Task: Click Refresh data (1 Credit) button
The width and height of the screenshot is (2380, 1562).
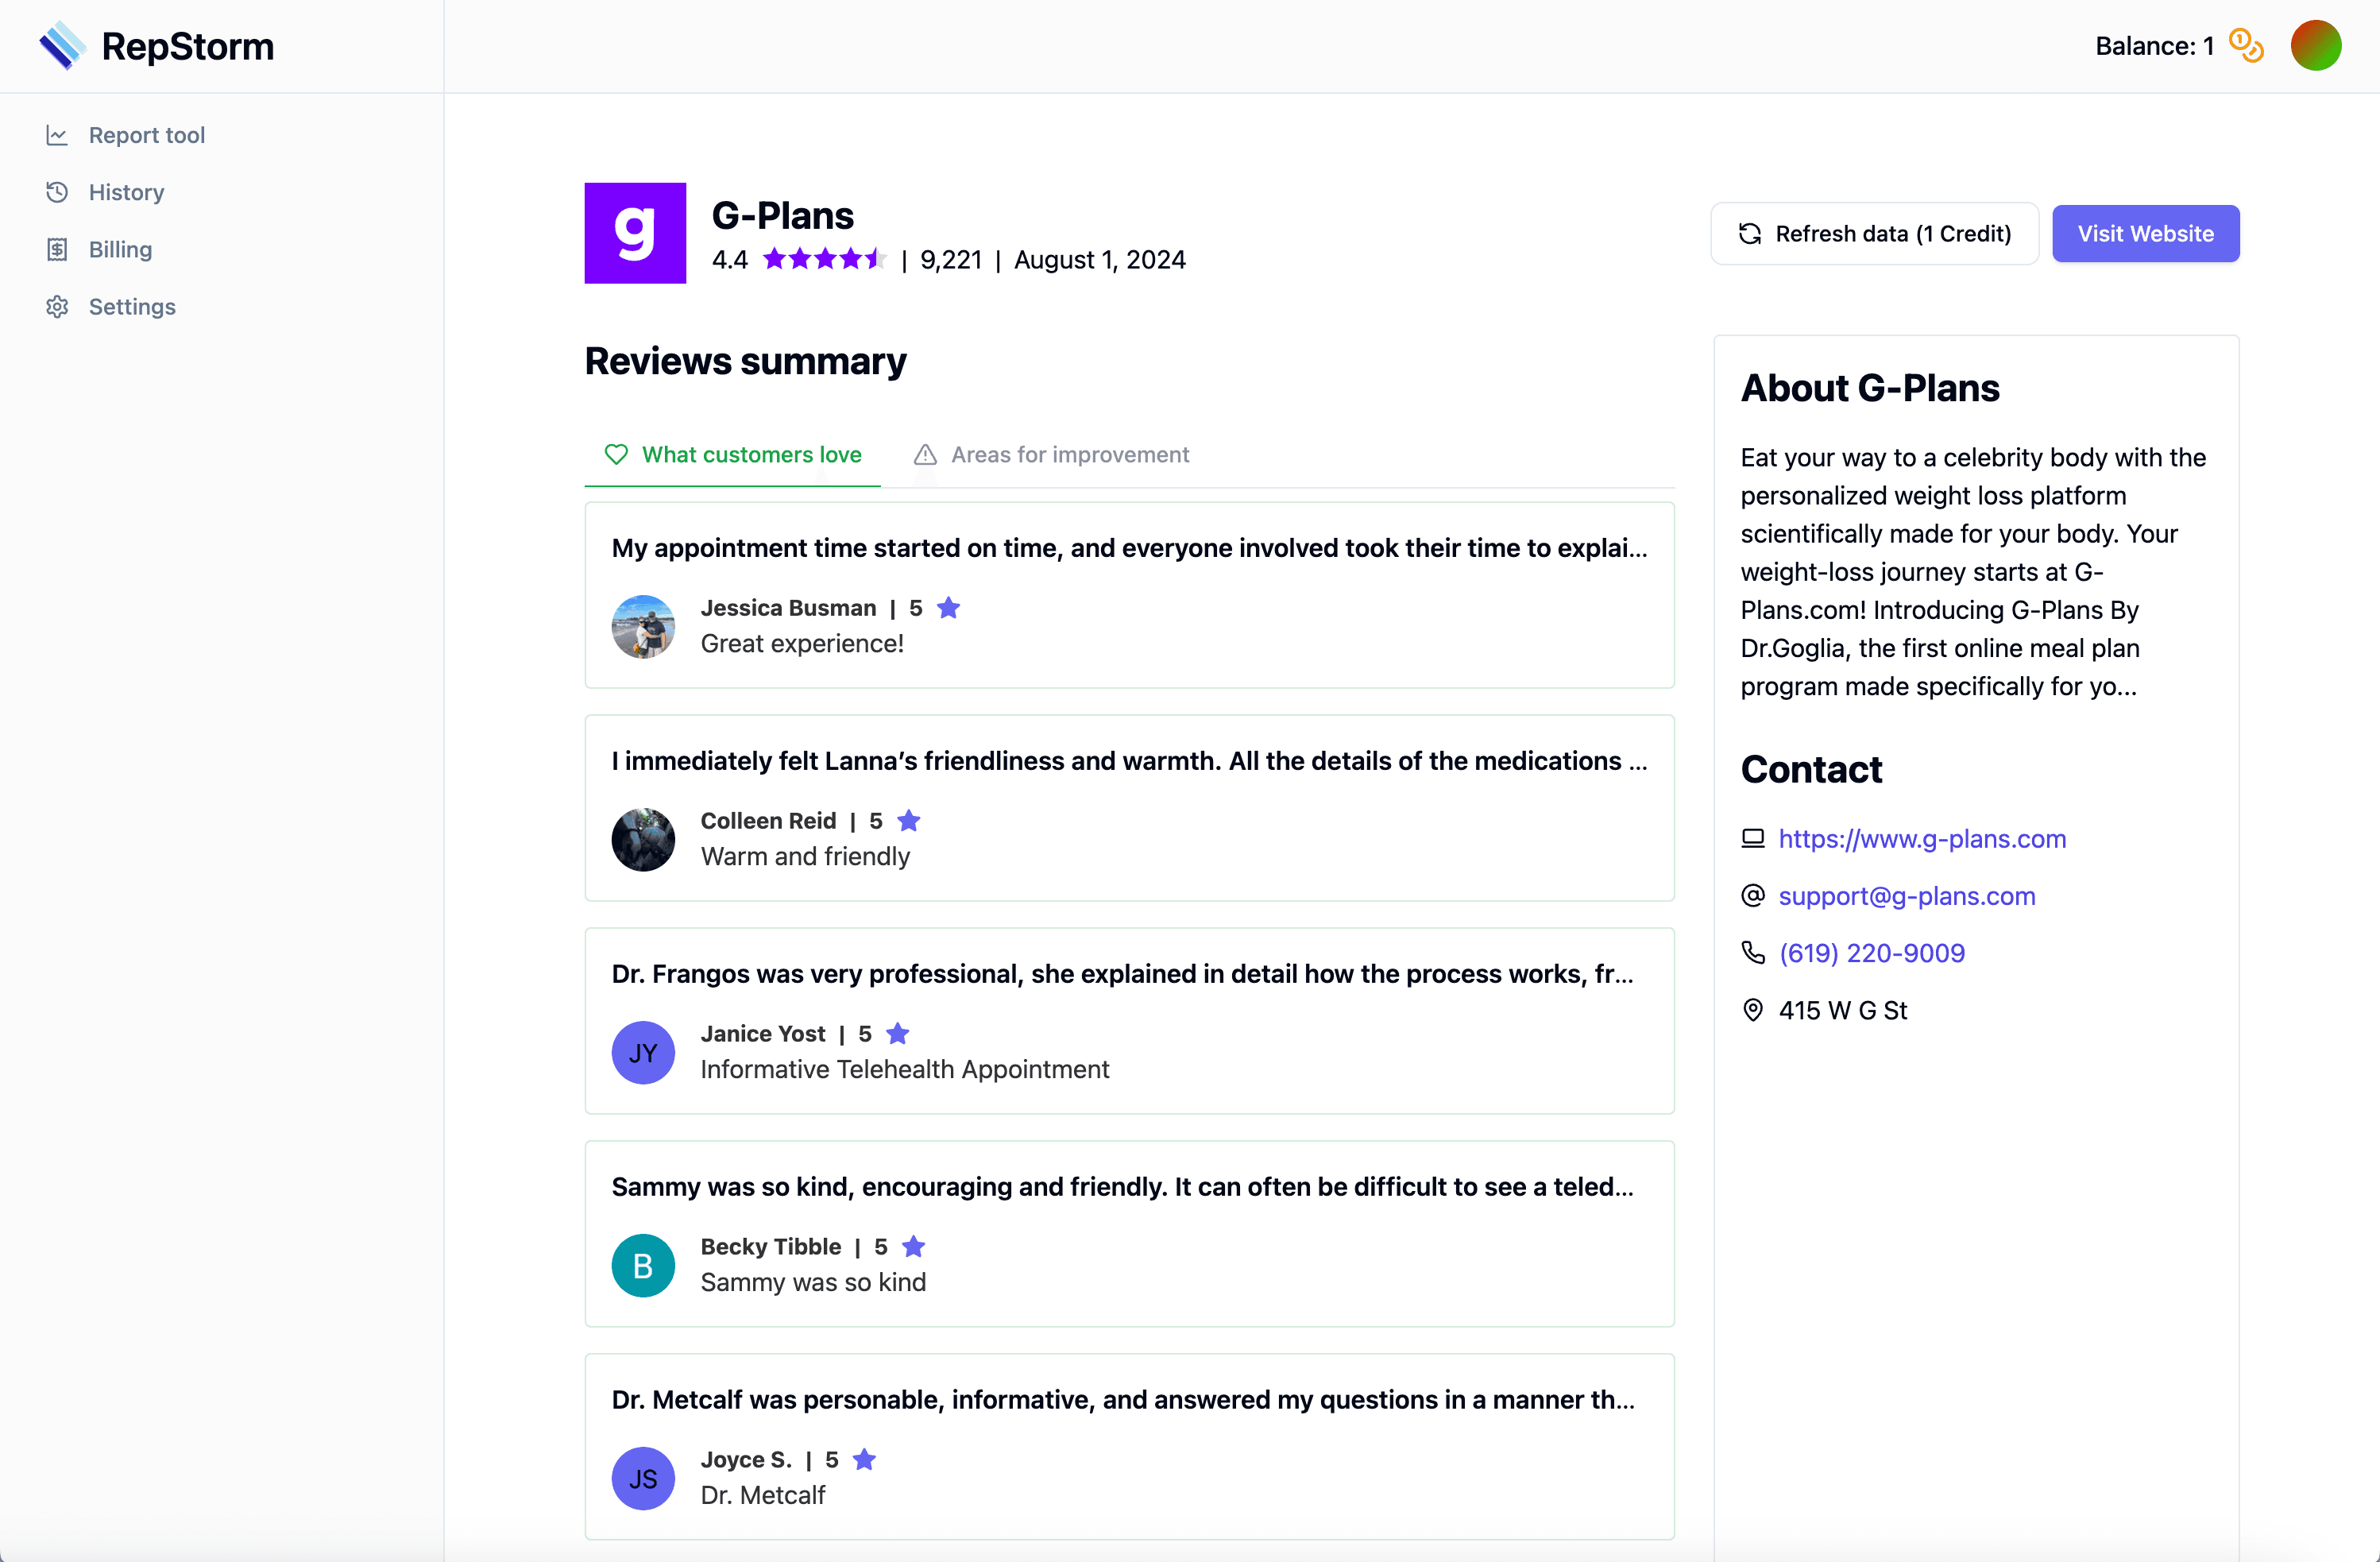Action: pyautogui.click(x=1874, y=233)
